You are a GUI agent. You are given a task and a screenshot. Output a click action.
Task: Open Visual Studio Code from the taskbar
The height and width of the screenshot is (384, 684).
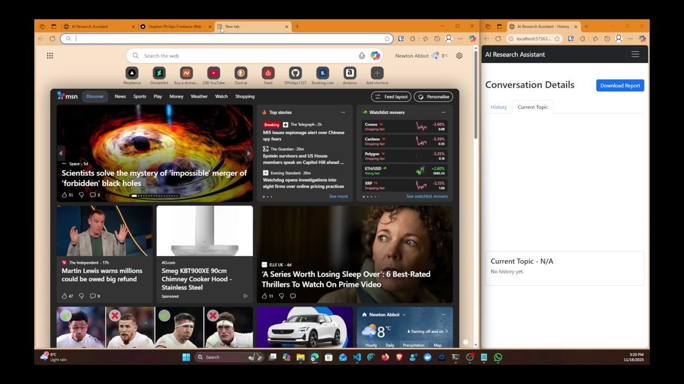pyautogui.click(x=357, y=357)
